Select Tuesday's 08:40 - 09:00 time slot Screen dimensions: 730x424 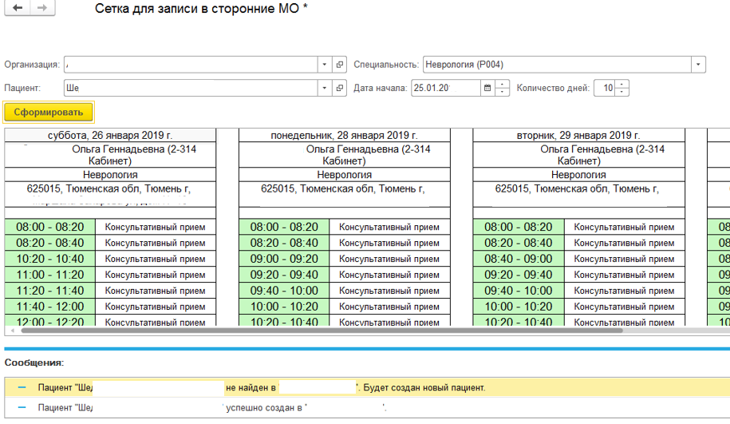pos(518,259)
